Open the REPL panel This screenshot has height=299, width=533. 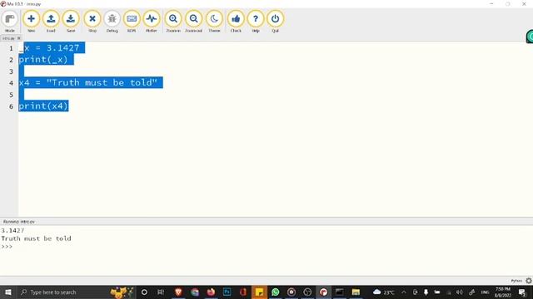(132, 22)
